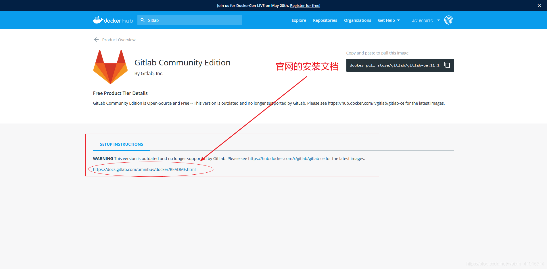This screenshot has width=547, height=269.
Task: Expand the Get Help dropdown
Action: [x=389, y=20]
